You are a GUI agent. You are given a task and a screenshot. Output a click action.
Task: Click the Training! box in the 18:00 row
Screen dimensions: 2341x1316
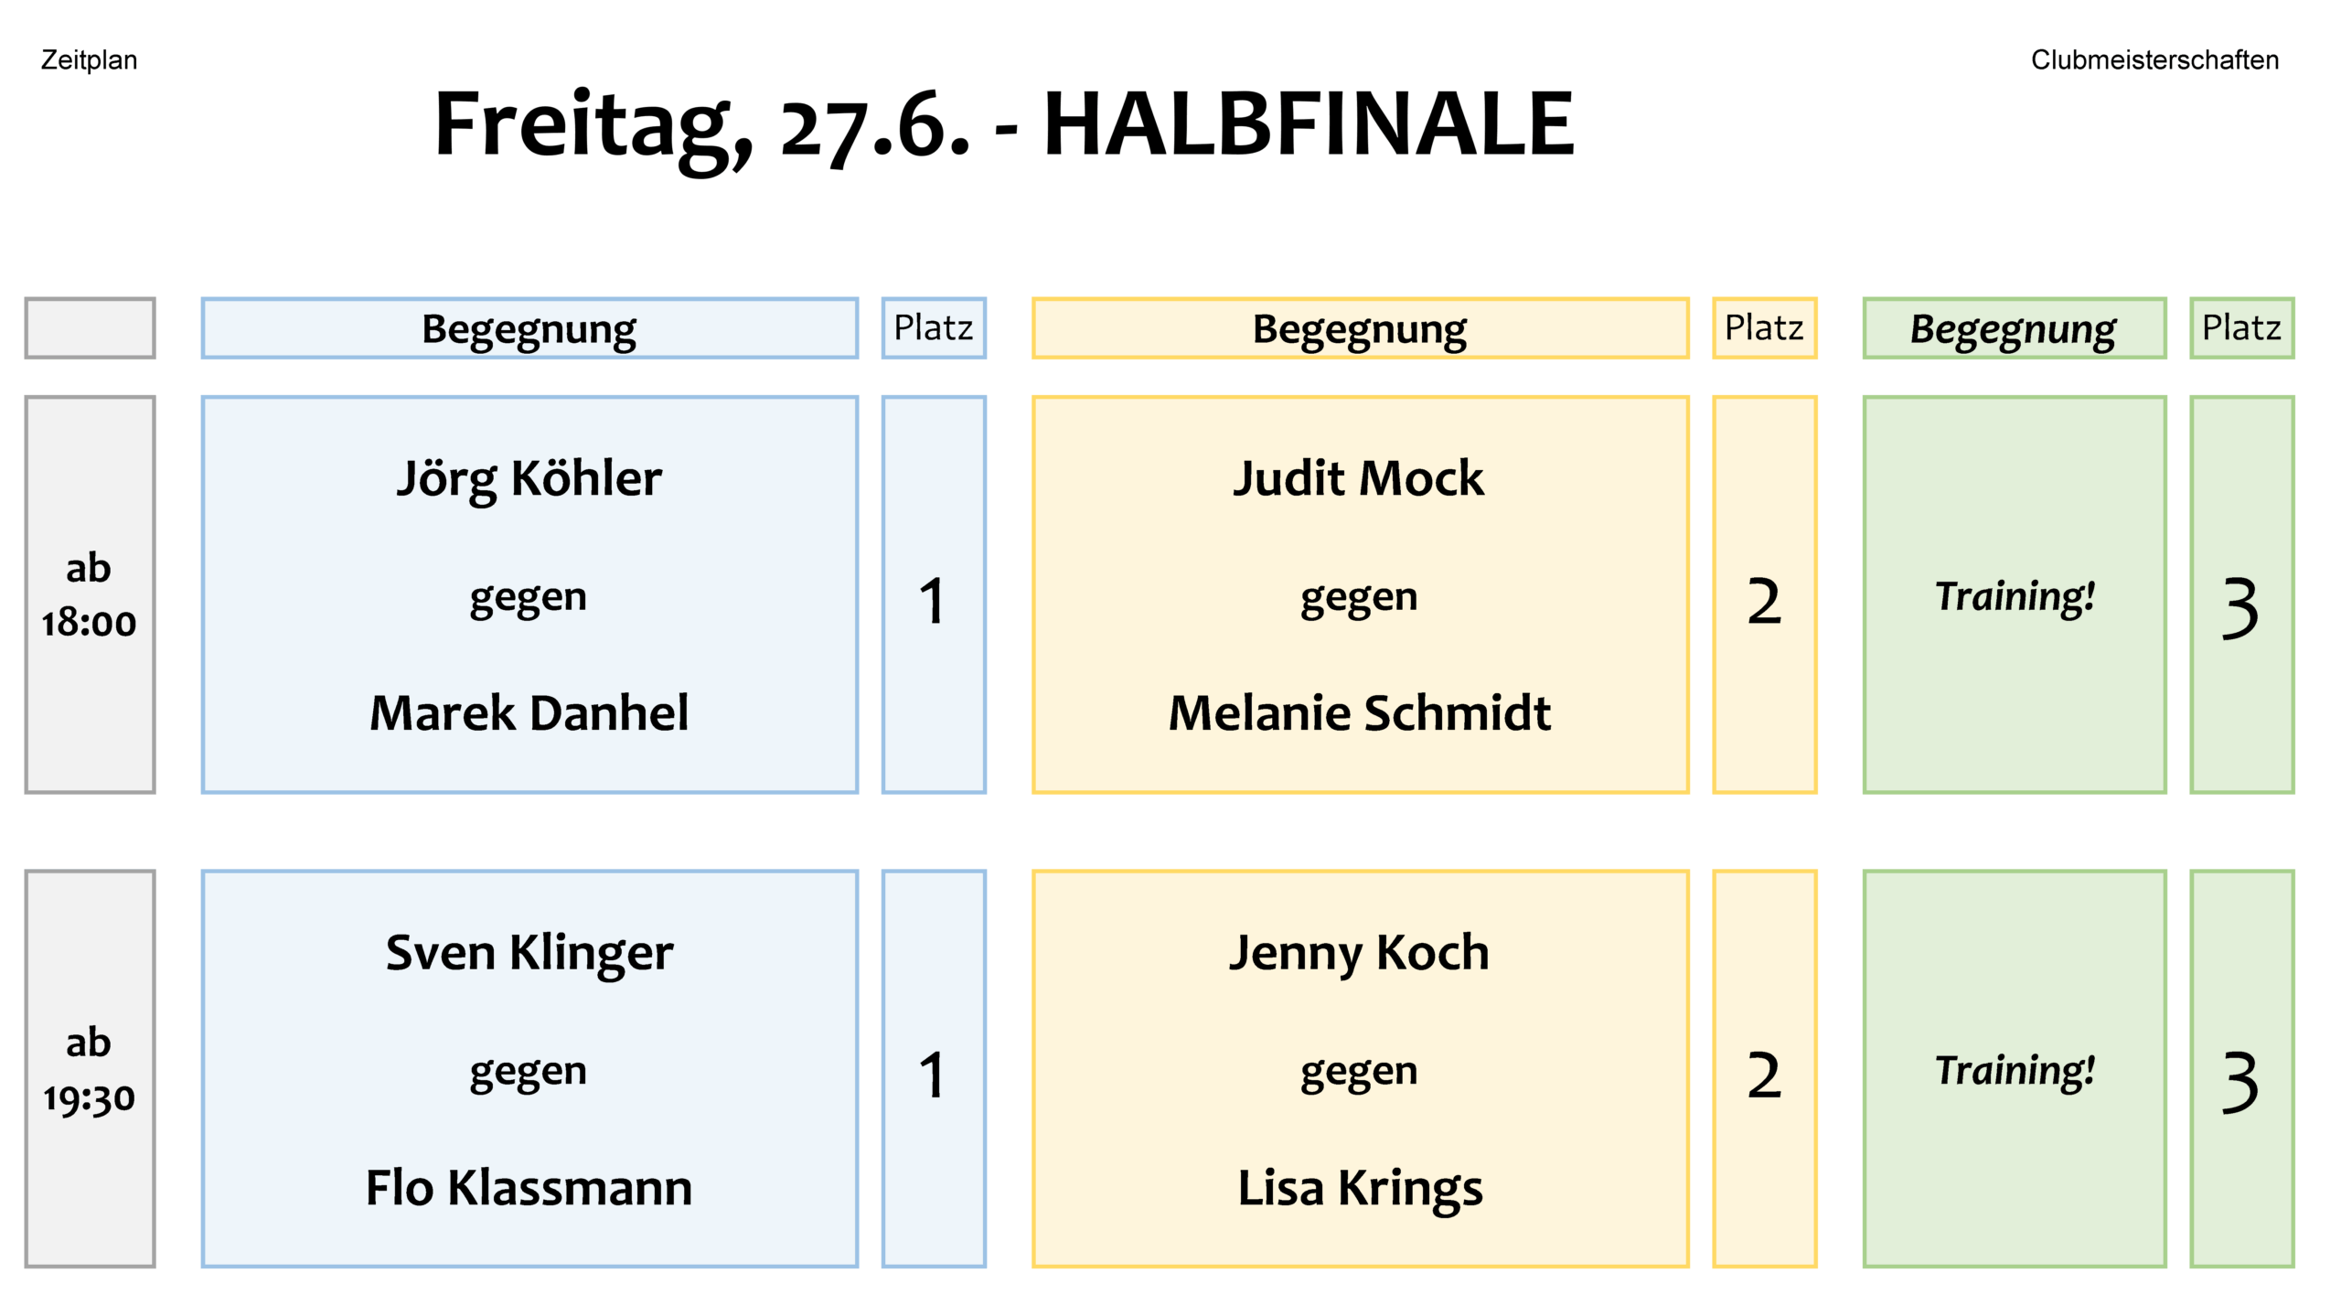[x=2015, y=594]
